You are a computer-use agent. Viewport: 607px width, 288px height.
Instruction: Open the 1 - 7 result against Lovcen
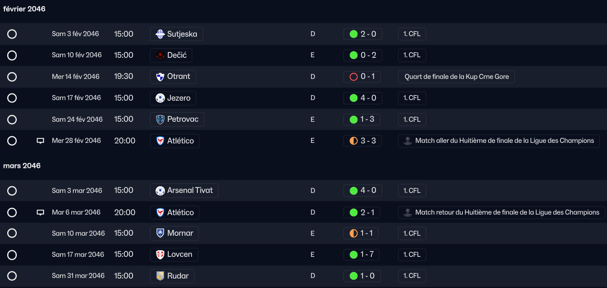[x=361, y=255]
